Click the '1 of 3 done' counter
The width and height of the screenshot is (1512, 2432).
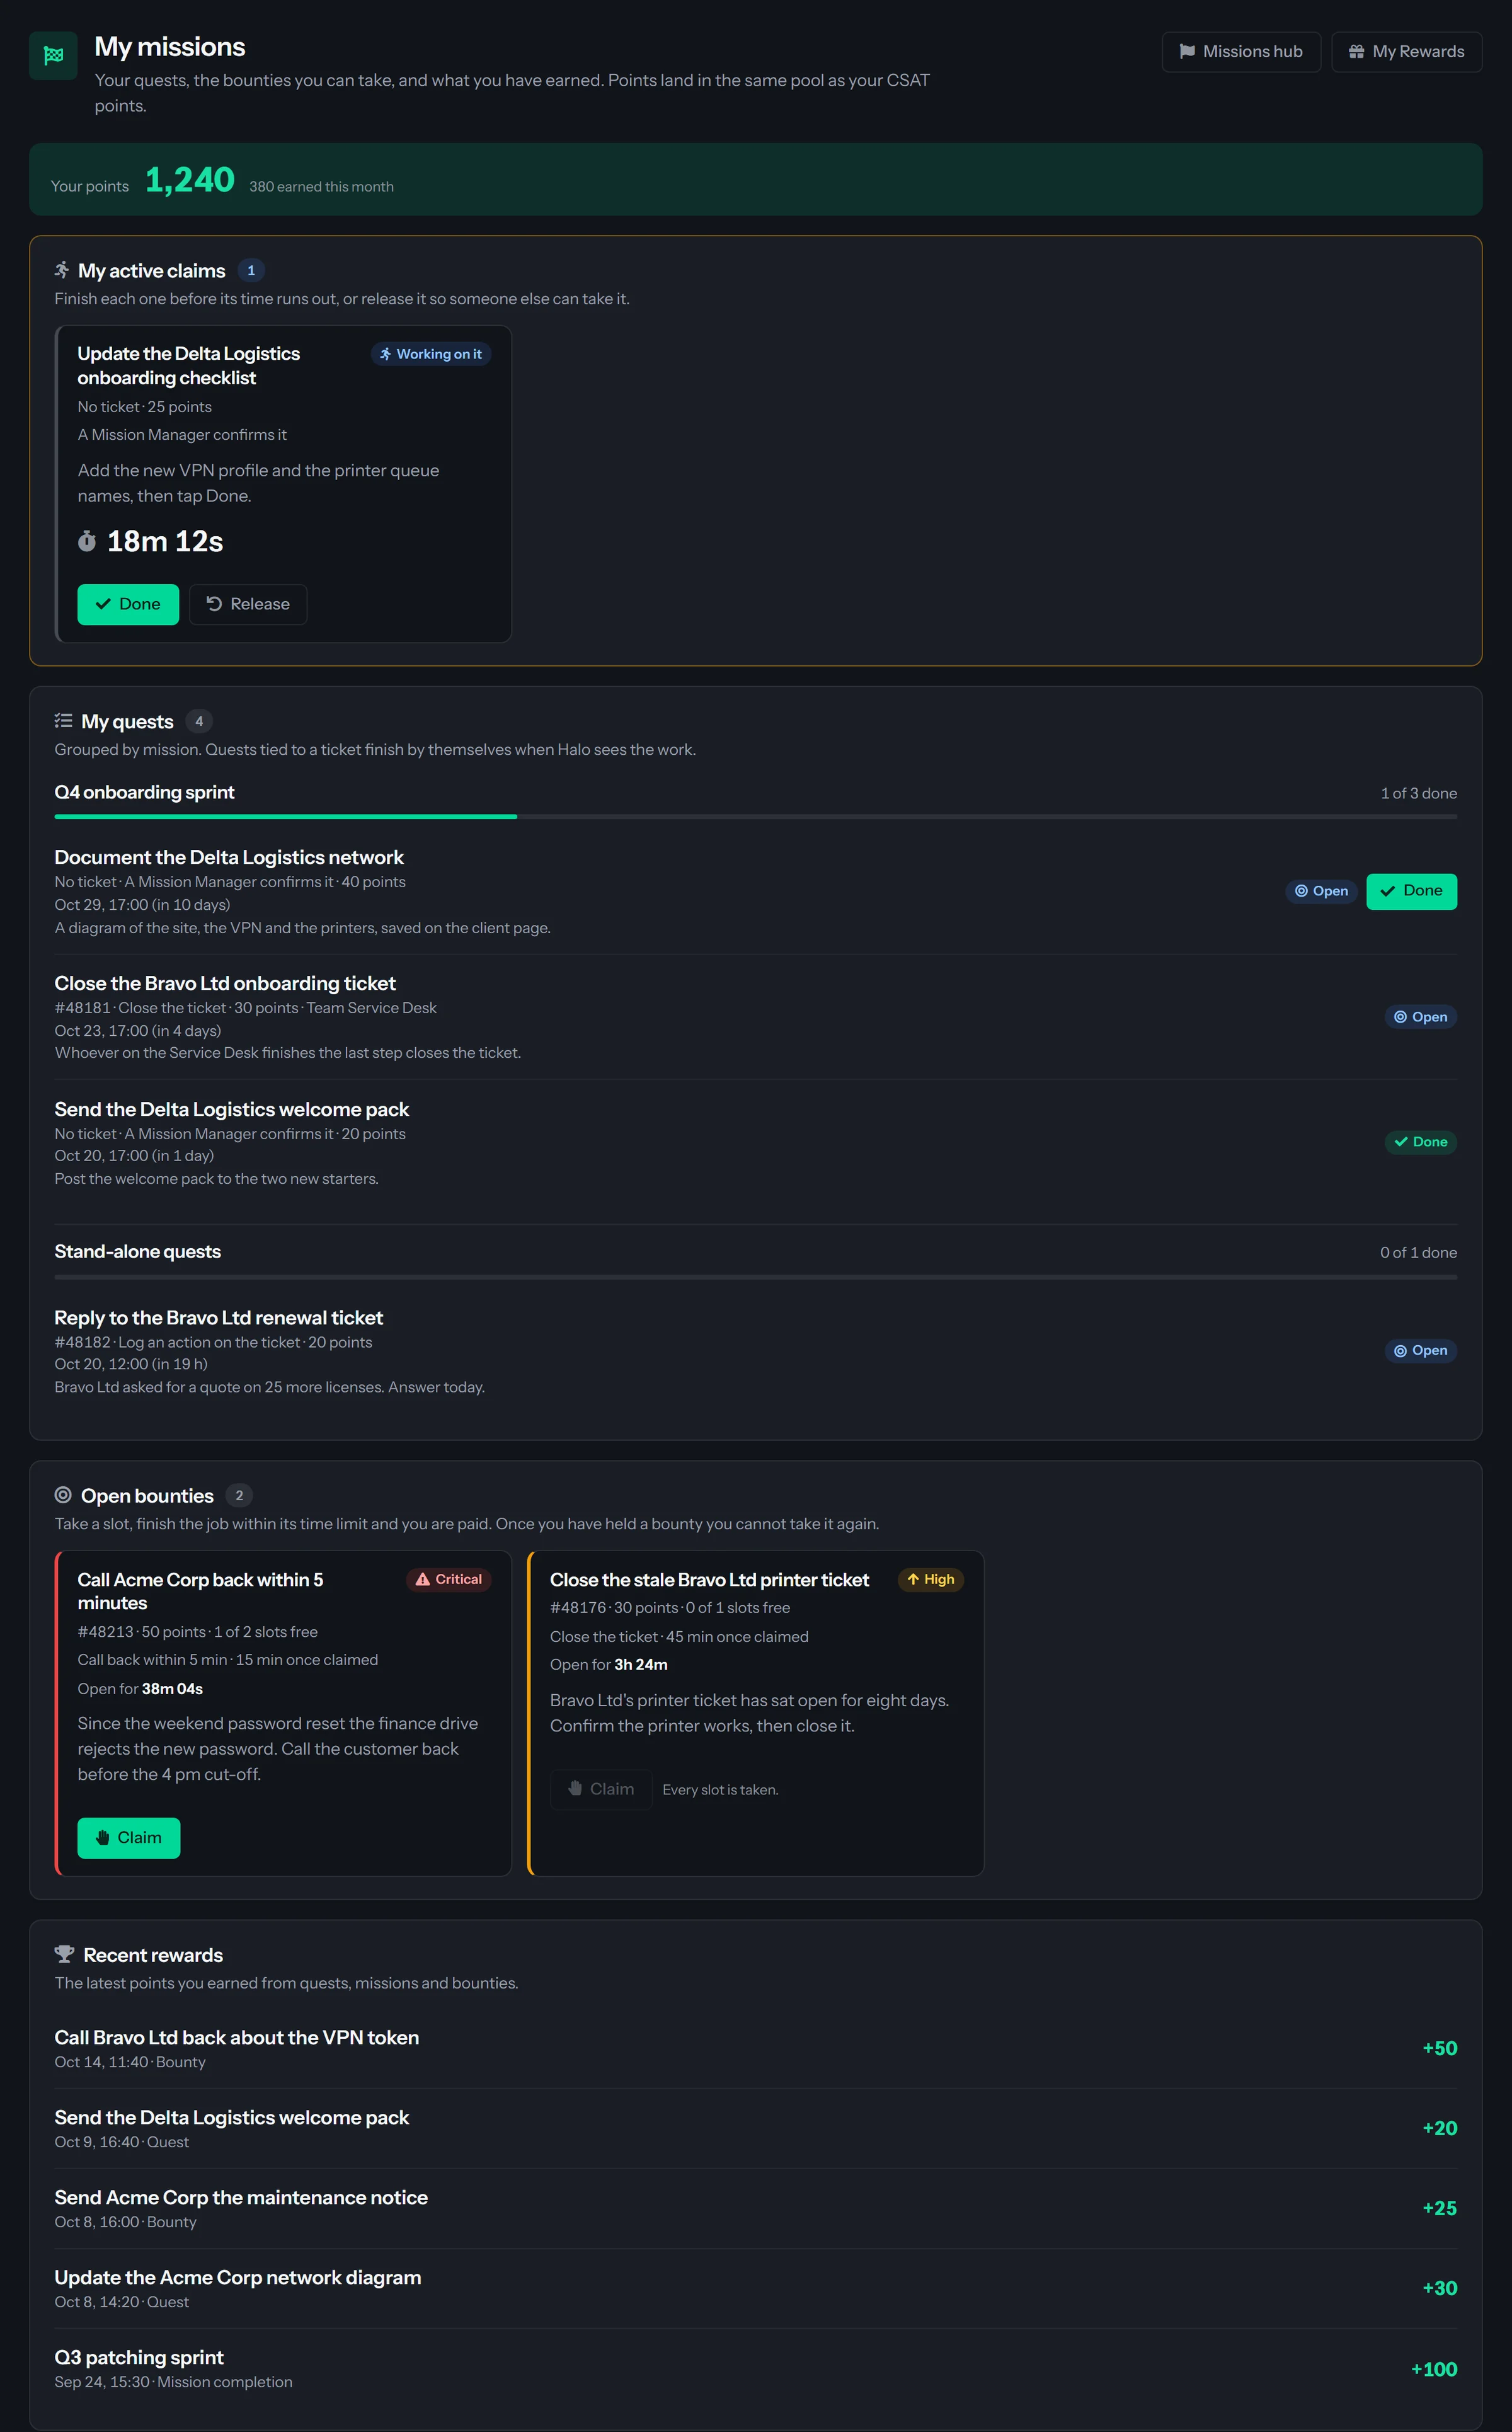1418,793
